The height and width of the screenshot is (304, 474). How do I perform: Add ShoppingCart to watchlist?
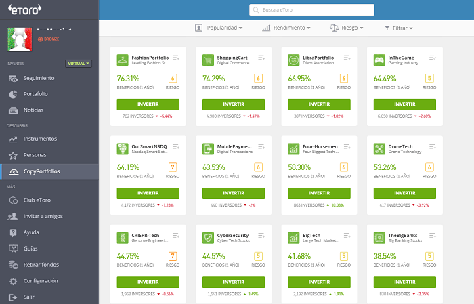(261, 58)
